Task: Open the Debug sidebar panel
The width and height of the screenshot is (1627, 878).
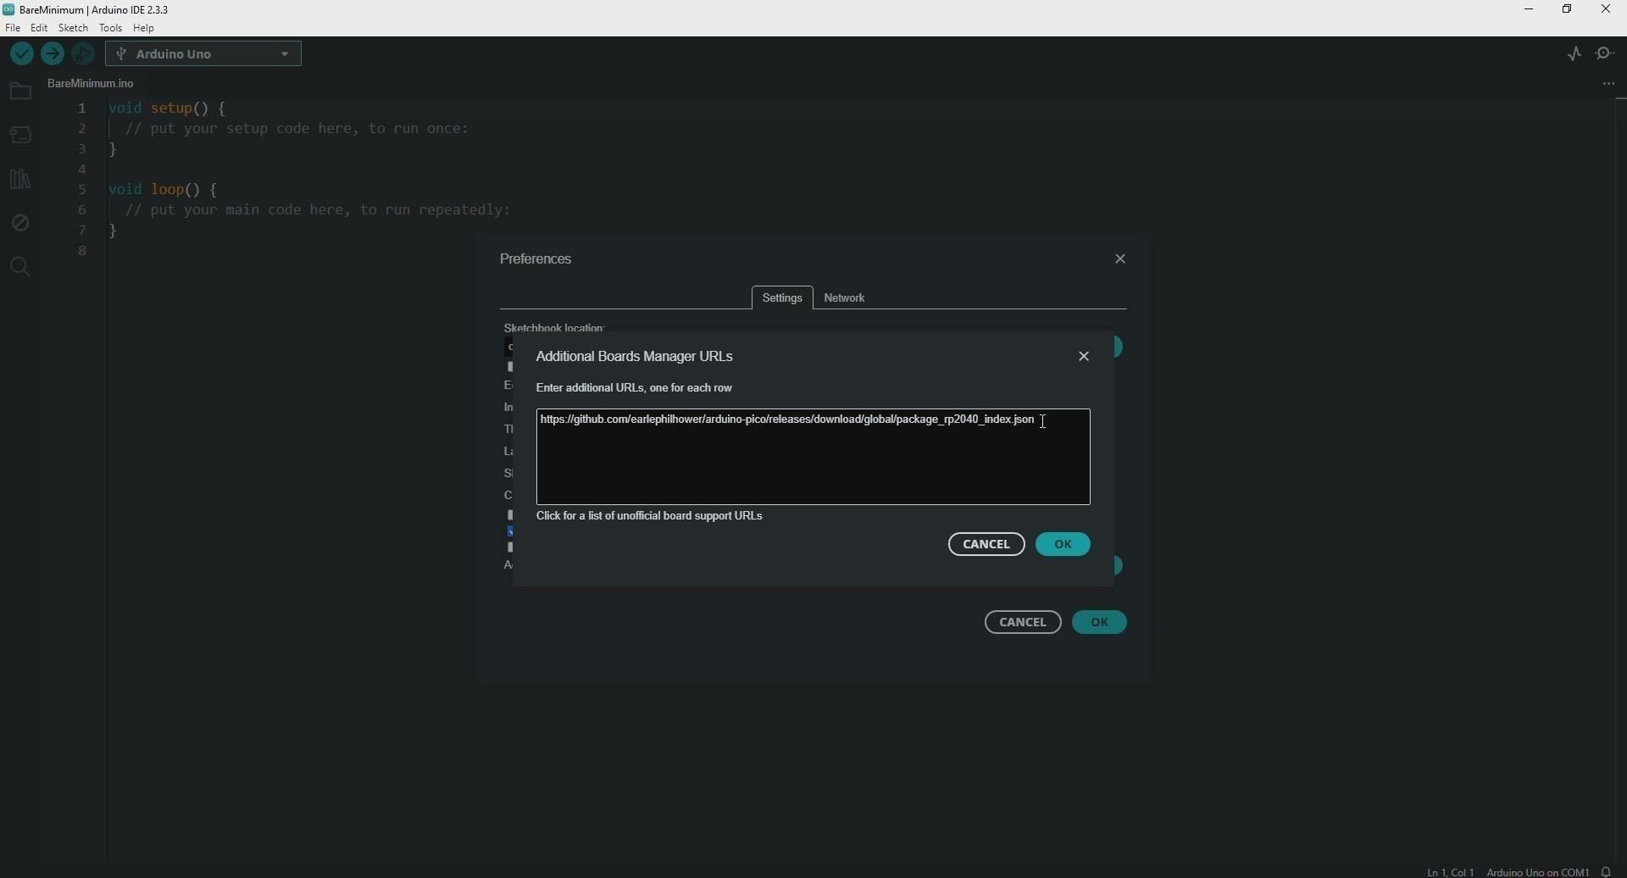Action: [x=19, y=223]
